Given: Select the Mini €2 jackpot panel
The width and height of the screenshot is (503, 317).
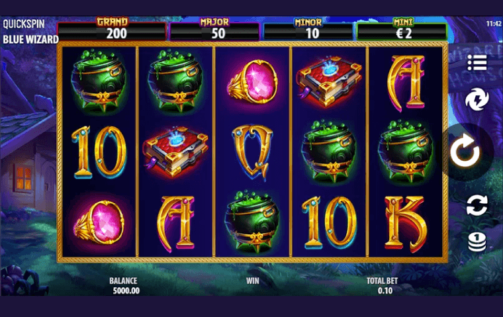Looking at the screenshot, I should click(402, 31).
